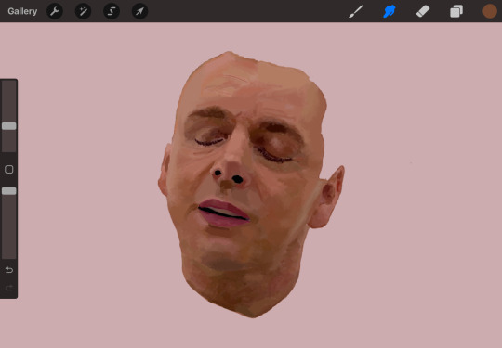Redo the last undone action
Viewport: 502px width, 348px height.
pyautogui.click(x=9, y=288)
